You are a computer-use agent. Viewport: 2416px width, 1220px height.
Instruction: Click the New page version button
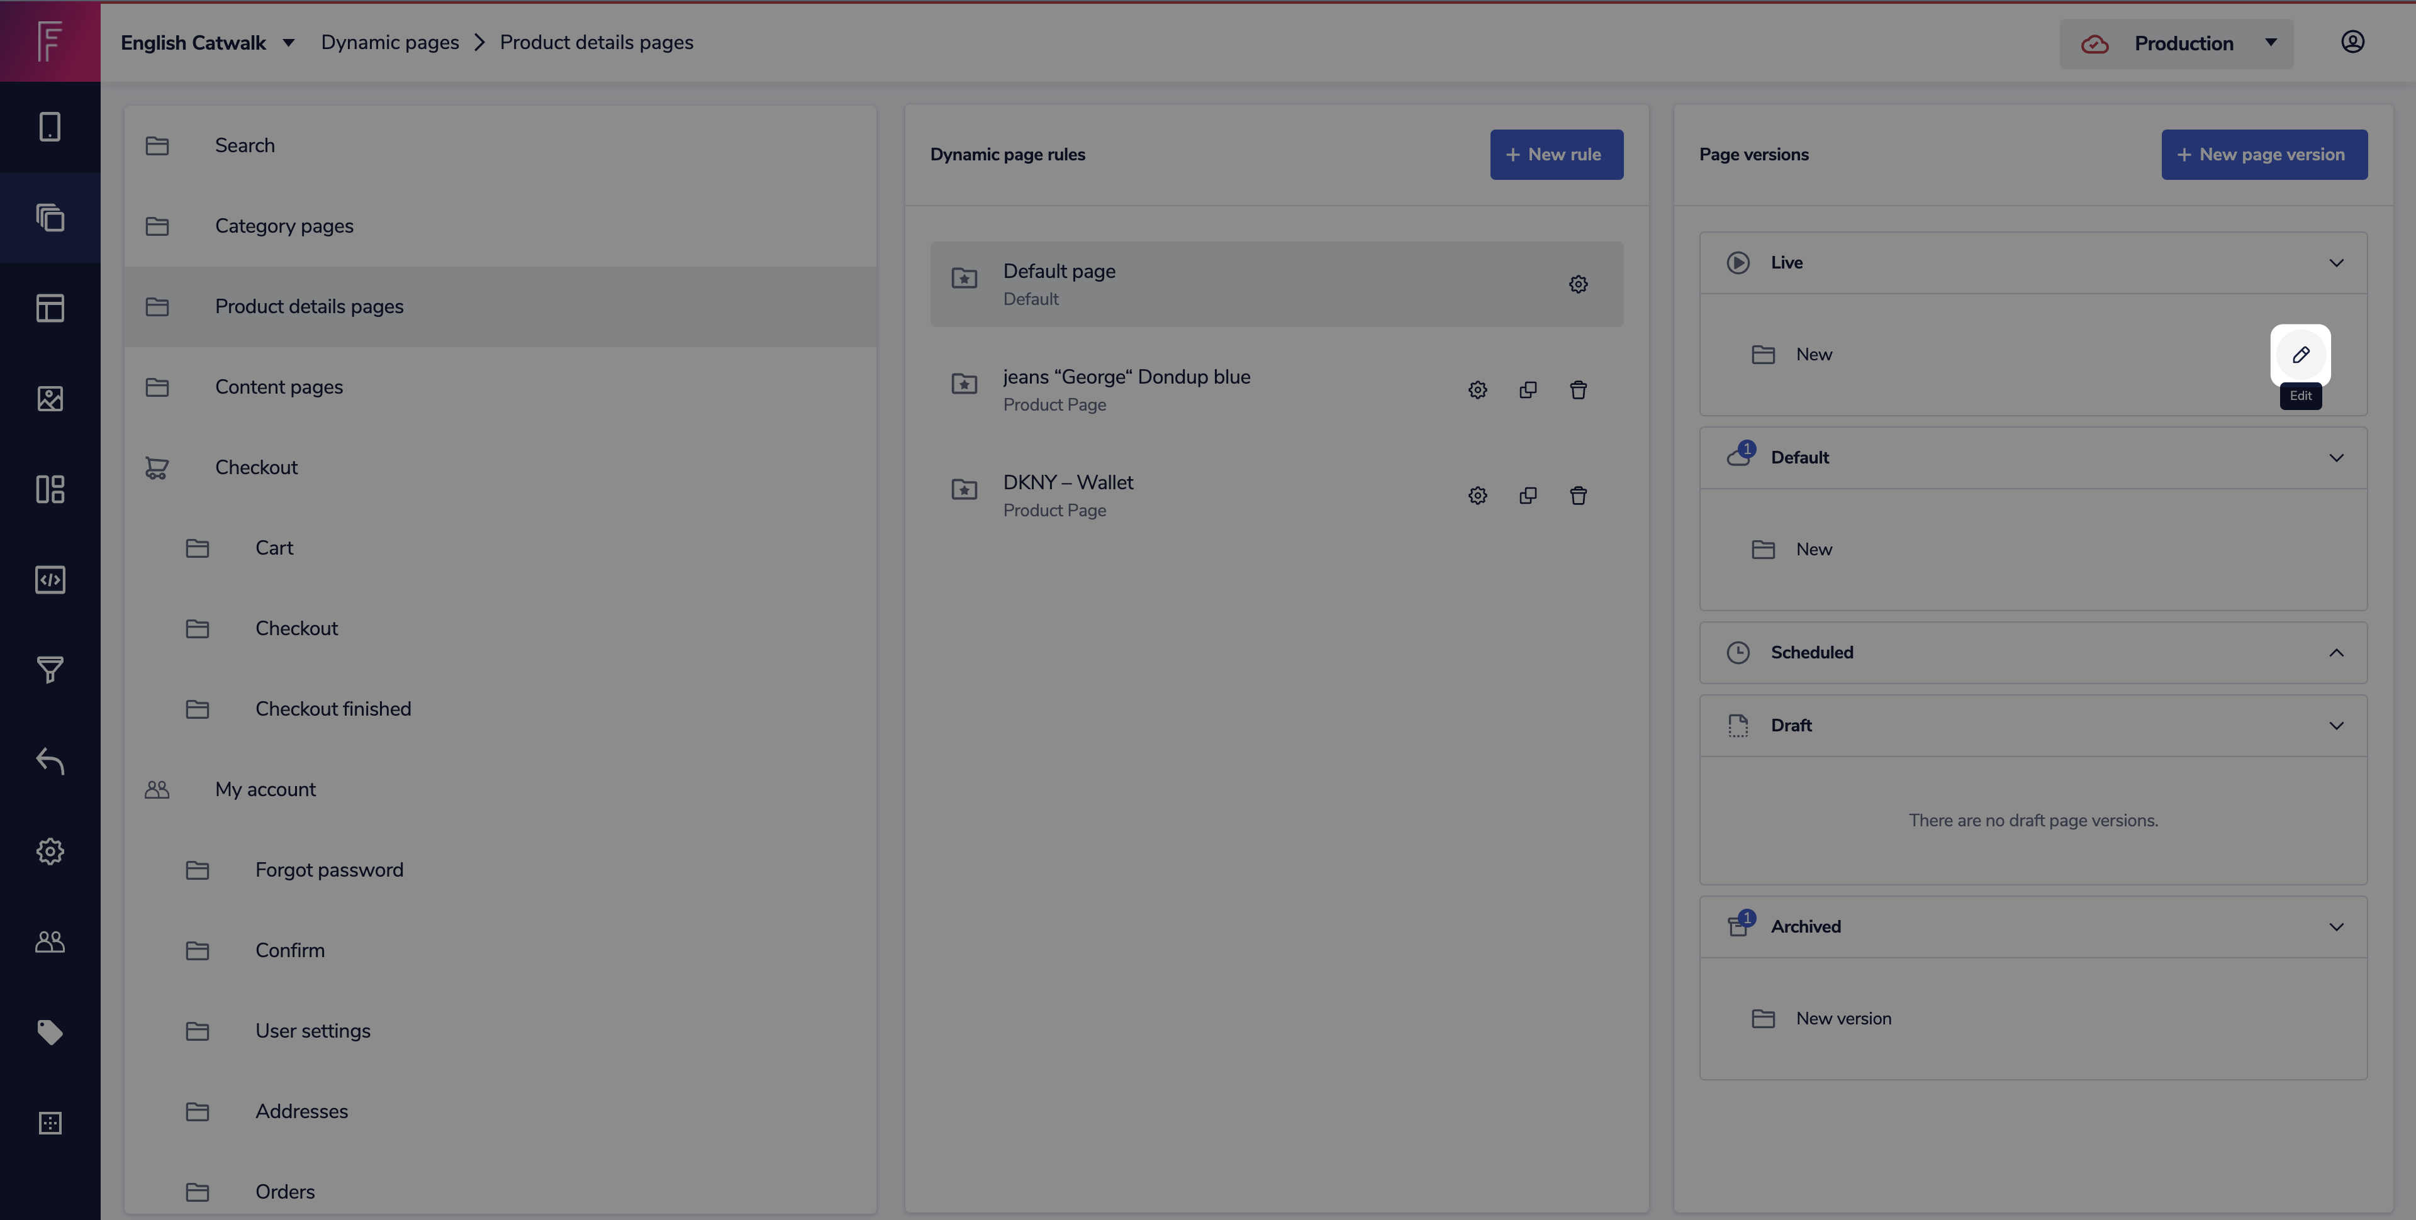pyautogui.click(x=2263, y=155)
